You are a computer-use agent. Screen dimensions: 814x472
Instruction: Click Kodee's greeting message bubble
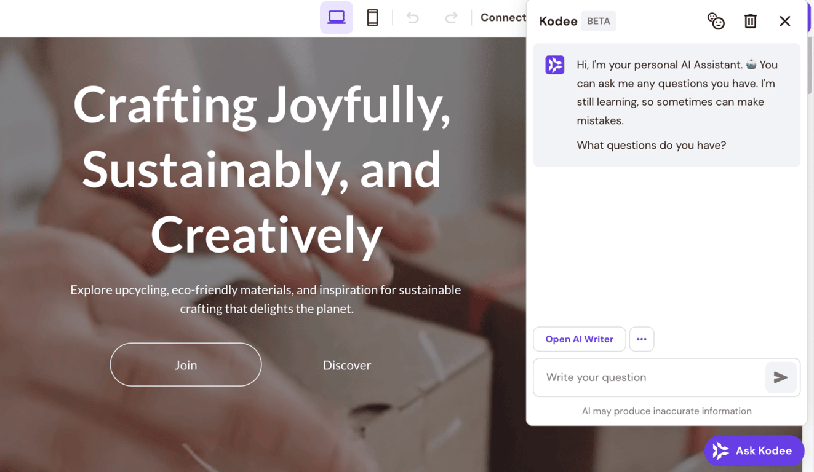tap(666, 104)
